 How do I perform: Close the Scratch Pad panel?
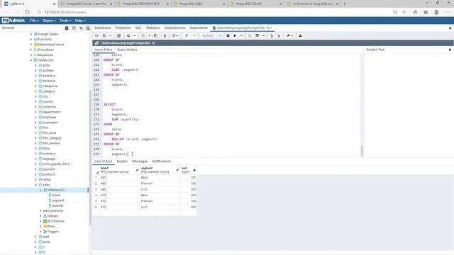point(450,50)
